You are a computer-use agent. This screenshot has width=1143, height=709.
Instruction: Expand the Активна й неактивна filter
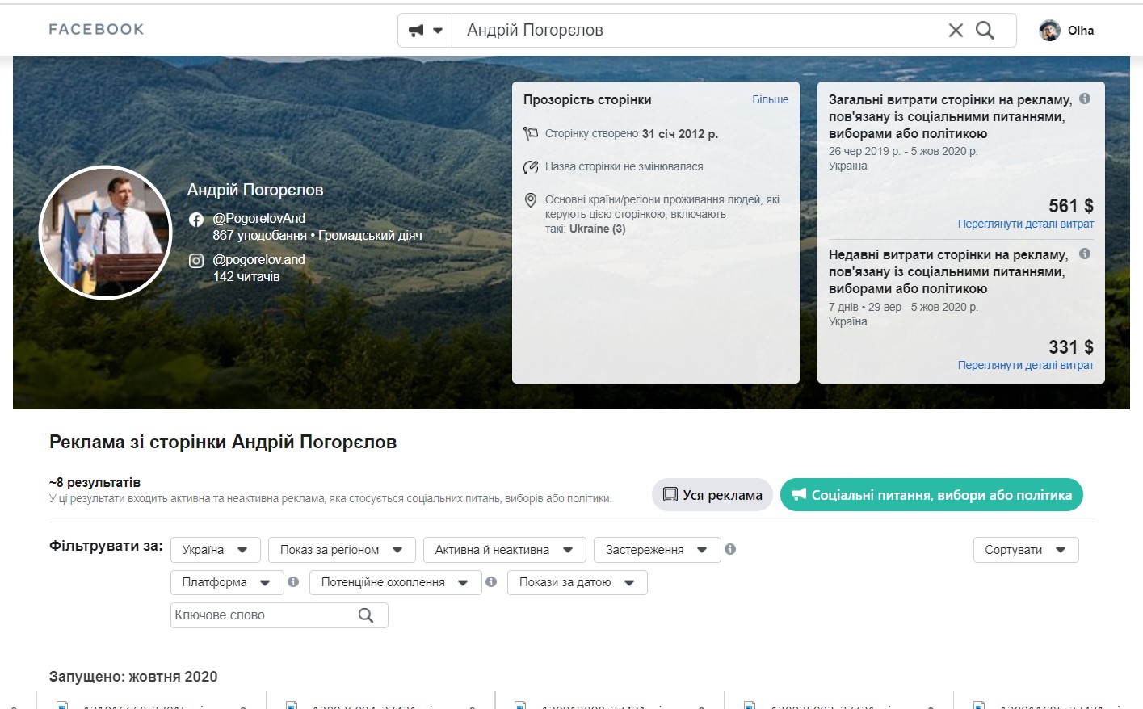tap(505, 550)
